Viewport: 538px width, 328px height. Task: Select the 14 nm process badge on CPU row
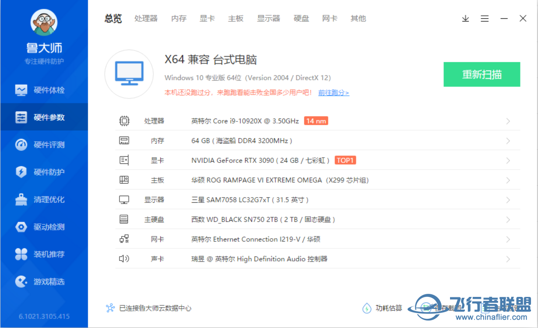point(316,120)
